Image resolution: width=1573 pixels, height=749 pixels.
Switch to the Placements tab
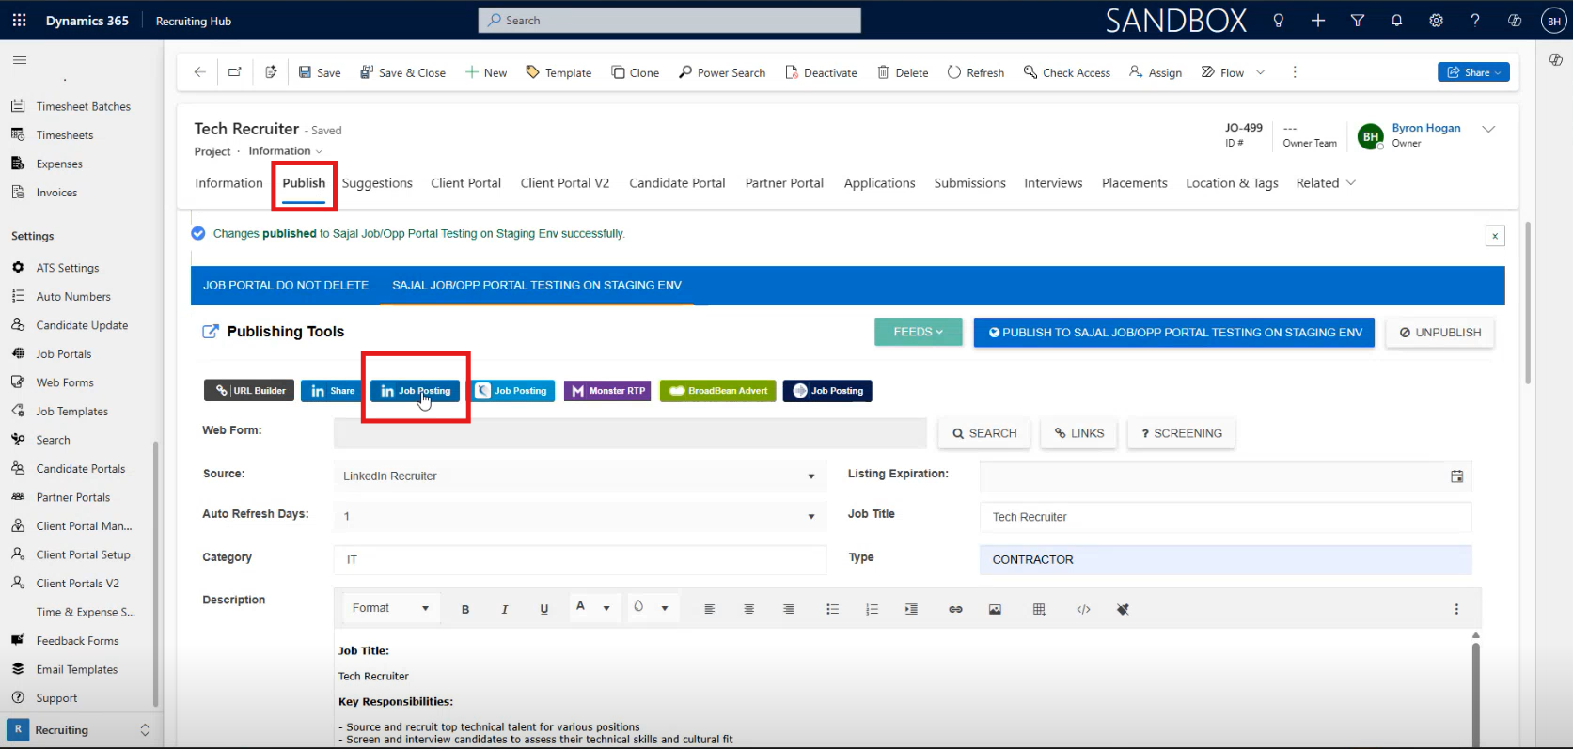(1135, 183)
